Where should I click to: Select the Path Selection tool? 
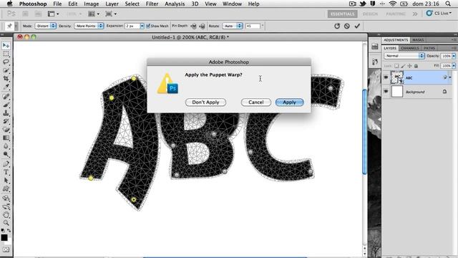coord(6,181)
